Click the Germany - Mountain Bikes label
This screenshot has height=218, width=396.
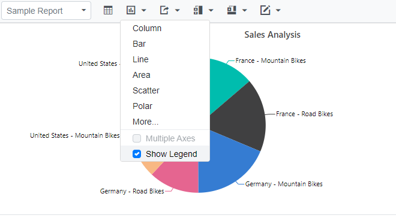point(284,184)
